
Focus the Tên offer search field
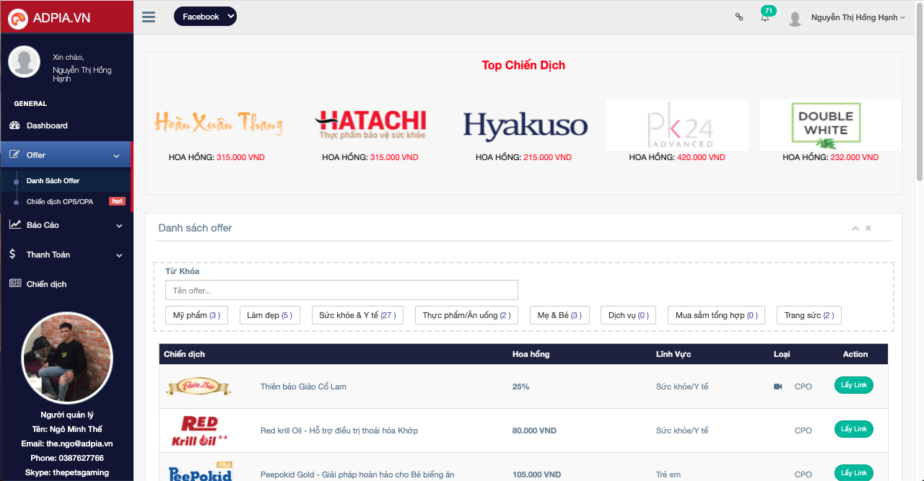point(341,290)
